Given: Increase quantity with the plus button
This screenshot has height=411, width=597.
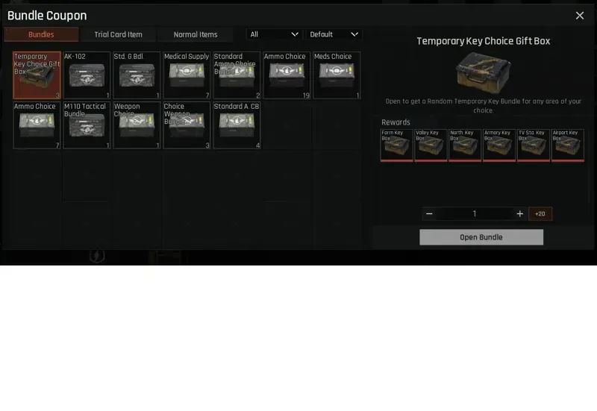Looking at the screenshot, I should 519,214.
